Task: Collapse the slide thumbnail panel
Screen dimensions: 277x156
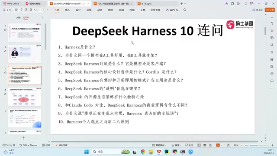Action: pos(42,17)
